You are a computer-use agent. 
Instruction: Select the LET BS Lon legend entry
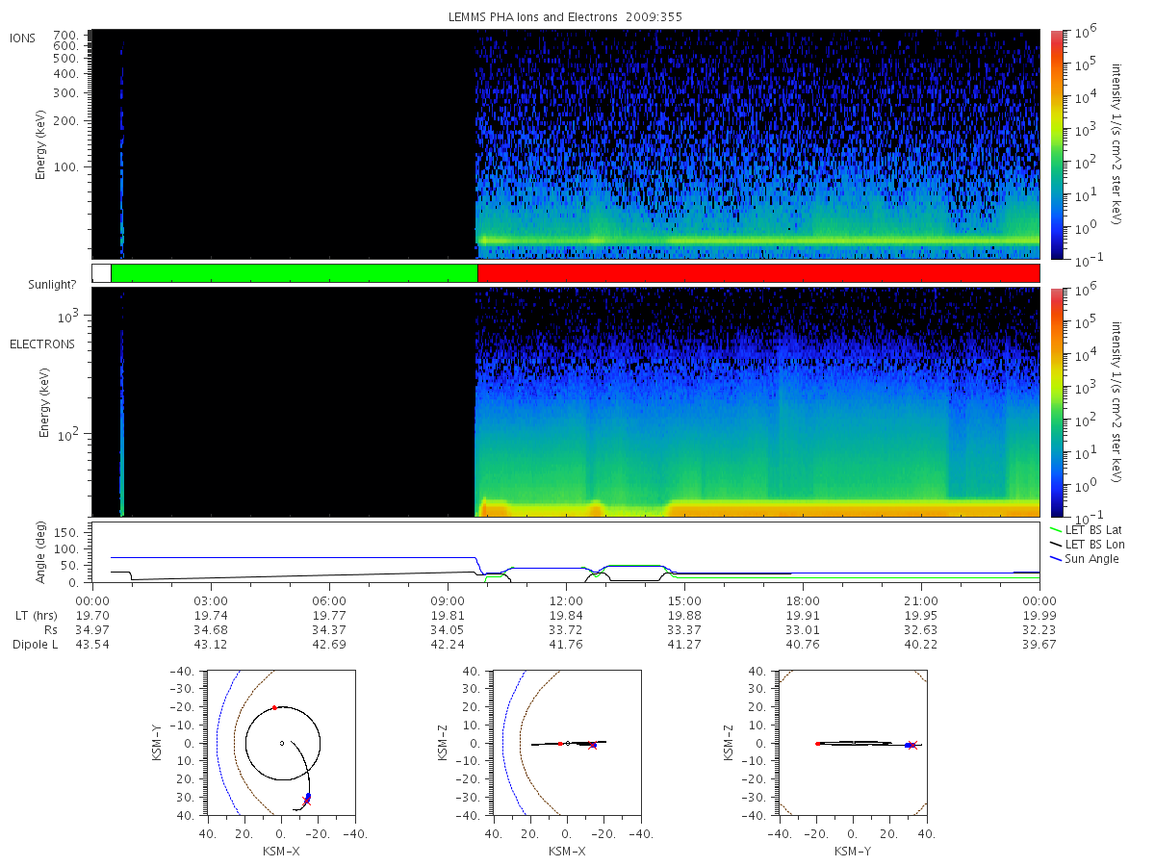(1092, 545)
